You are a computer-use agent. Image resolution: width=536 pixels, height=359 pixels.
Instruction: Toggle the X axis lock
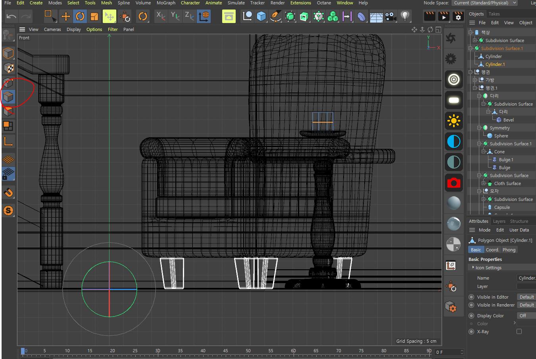[161, 16]
